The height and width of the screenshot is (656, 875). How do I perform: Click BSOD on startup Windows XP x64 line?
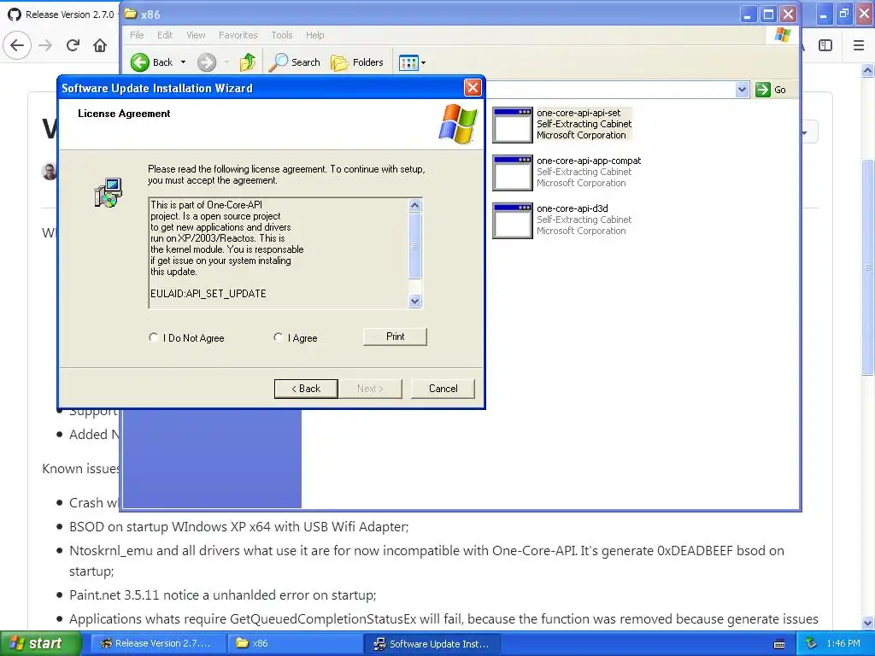(x=239, y=526)
